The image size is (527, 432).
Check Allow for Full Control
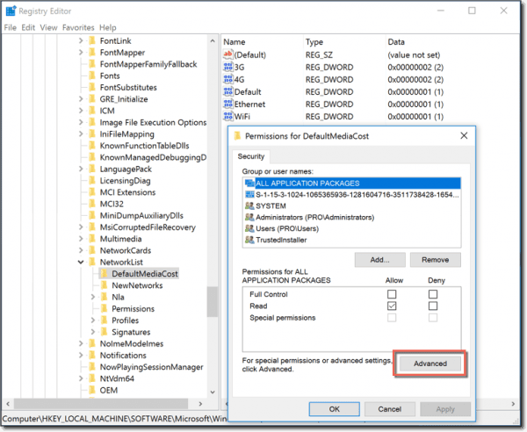[392, 294]
